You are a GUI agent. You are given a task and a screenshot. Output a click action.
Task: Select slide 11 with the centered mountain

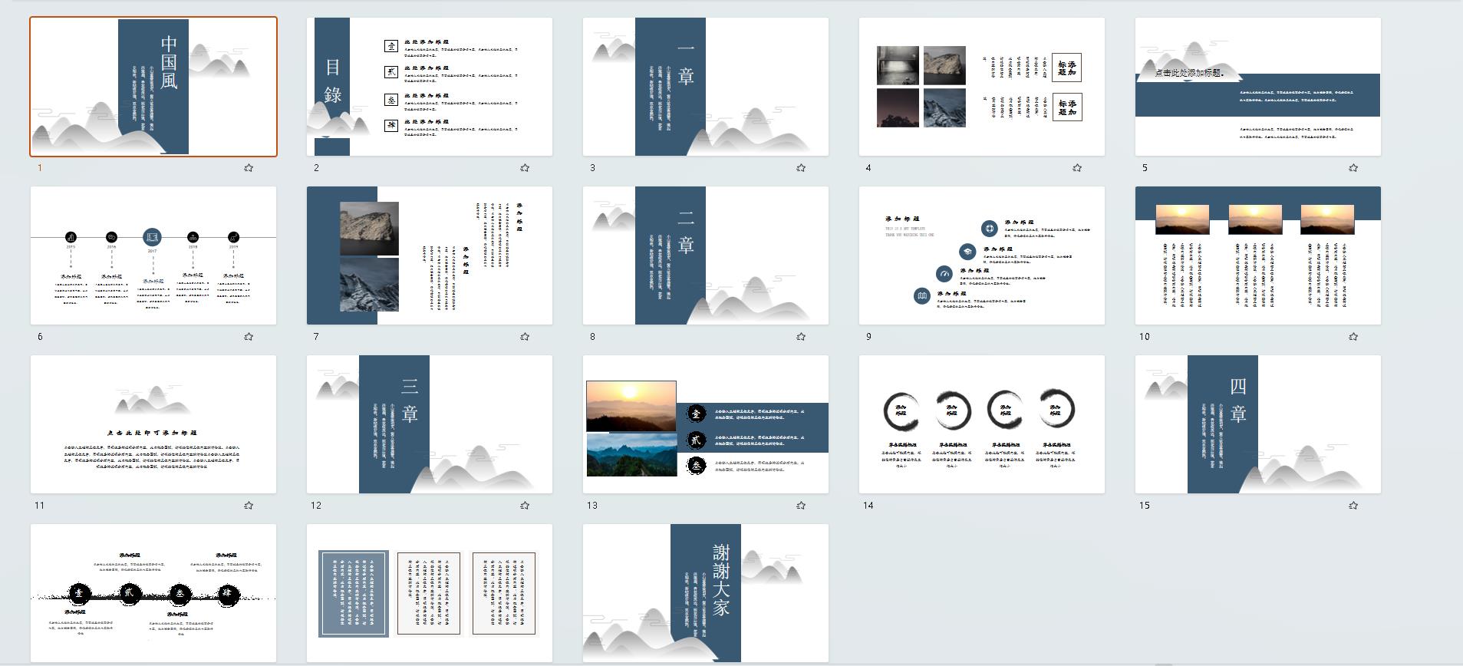(153, 424)
